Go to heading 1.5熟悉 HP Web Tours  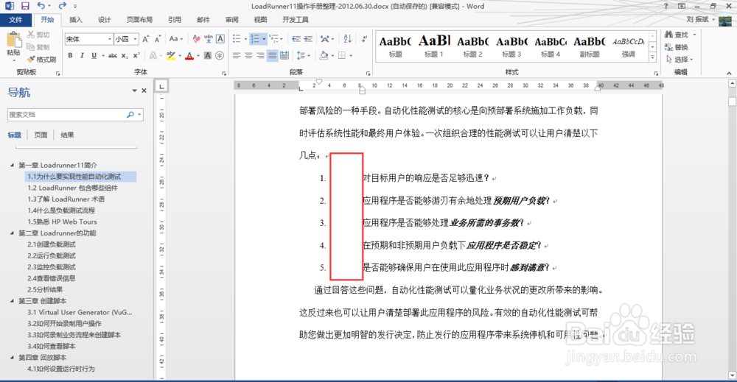click(62, 222)
